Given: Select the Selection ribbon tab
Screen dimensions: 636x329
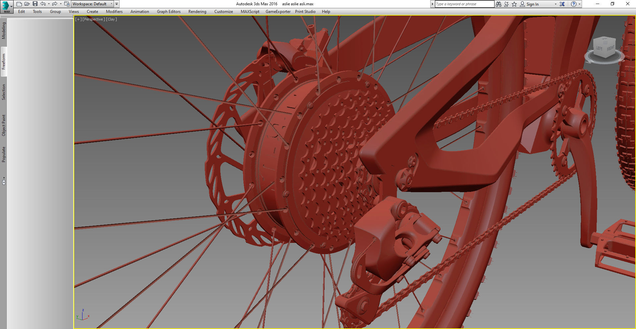Looking at the screenshot, I should tap(4, 92).
